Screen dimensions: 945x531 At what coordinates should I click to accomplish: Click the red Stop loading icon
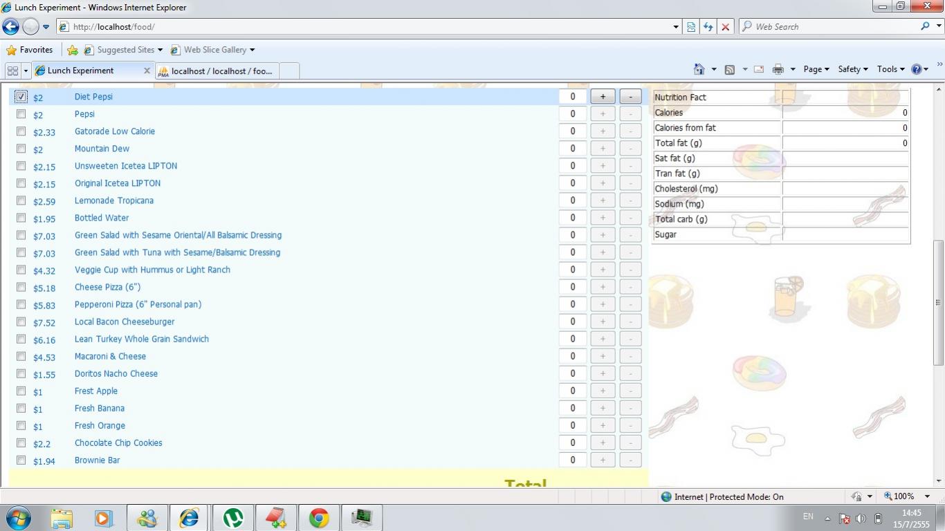725,27
